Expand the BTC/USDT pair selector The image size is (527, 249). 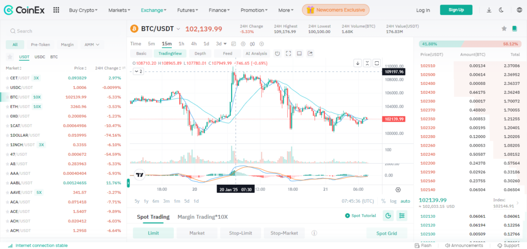click(178, 29)
